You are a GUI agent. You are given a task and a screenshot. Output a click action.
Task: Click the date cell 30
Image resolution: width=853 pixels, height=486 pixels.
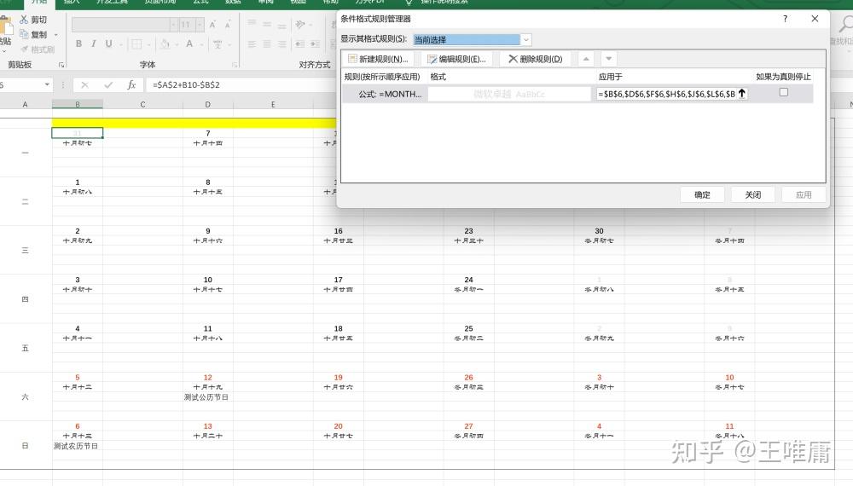coord(599,230)
